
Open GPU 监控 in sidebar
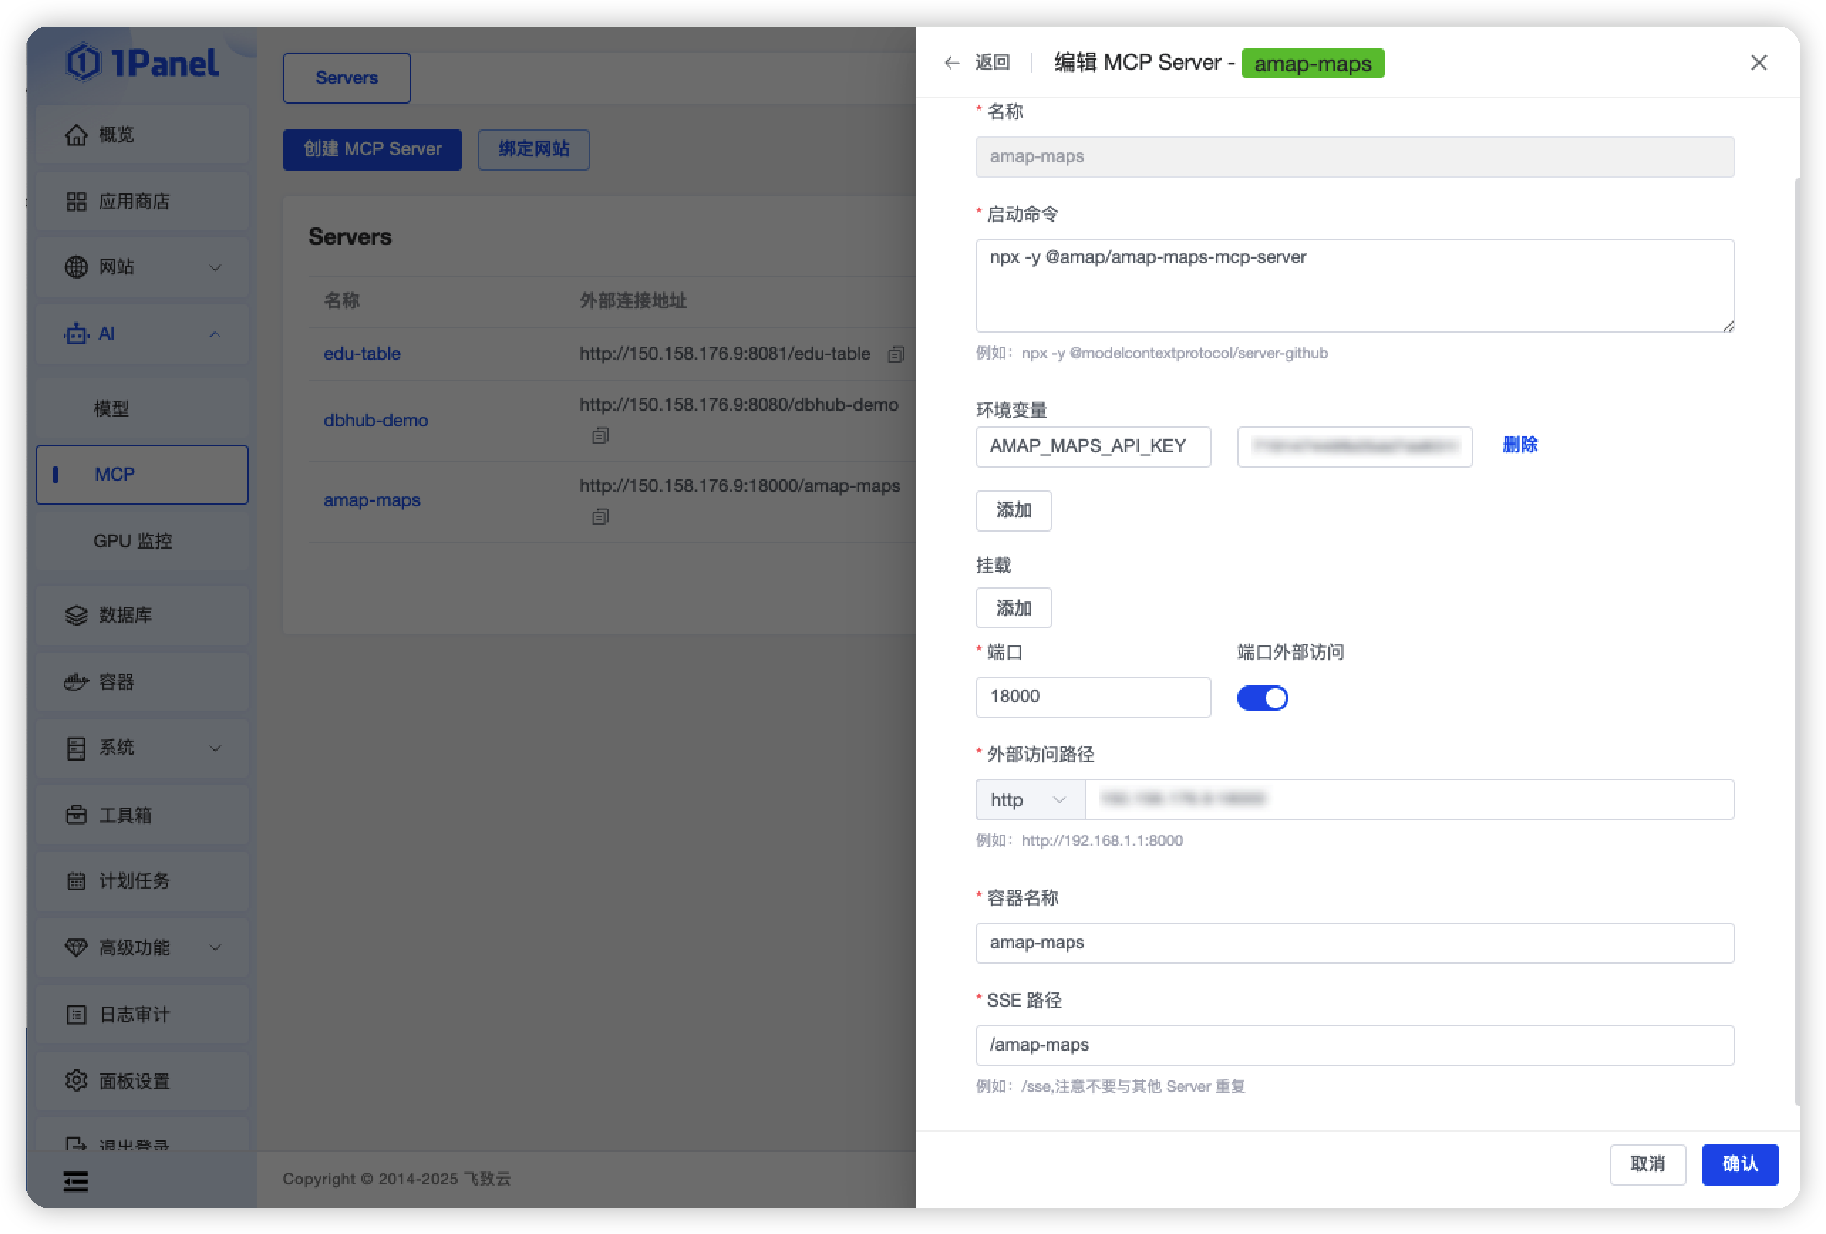tap(142, 541)
